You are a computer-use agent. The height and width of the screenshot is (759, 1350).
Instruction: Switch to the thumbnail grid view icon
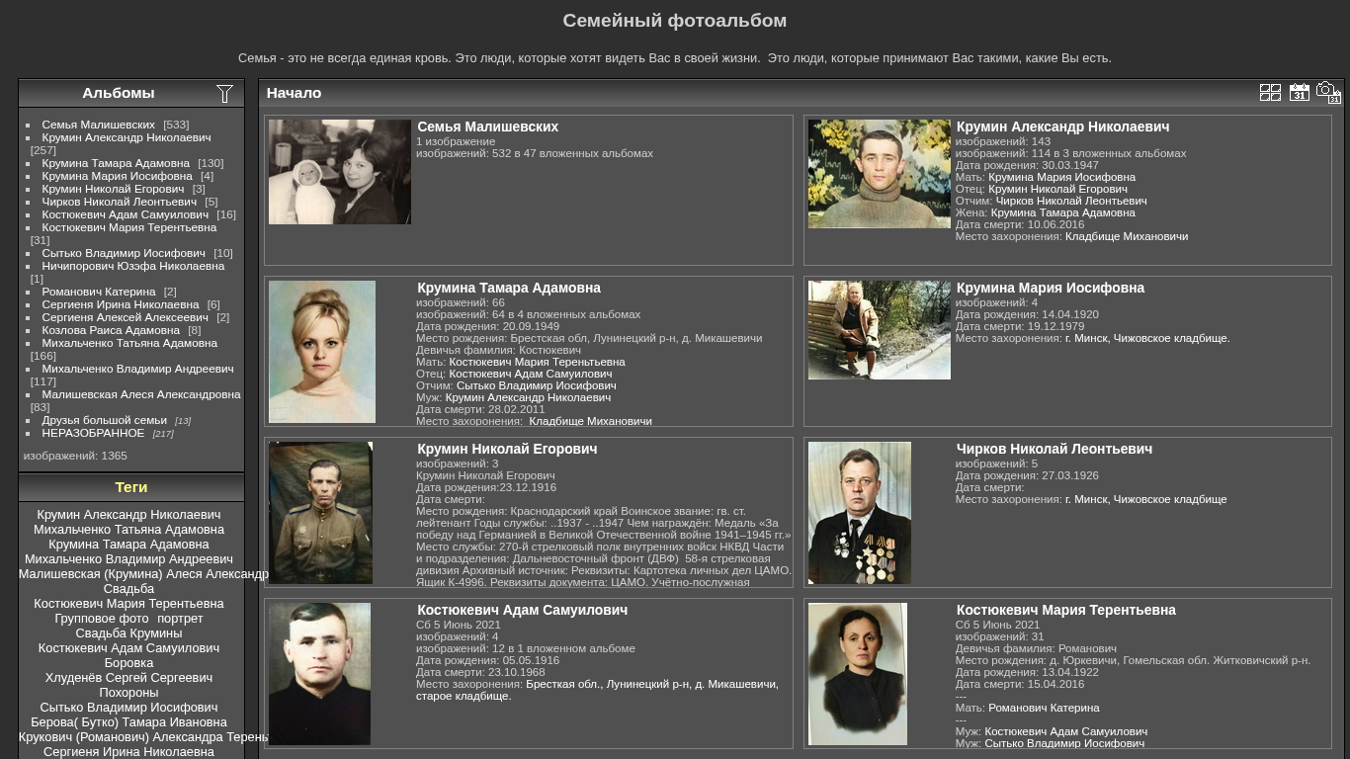coord(1270,93)
